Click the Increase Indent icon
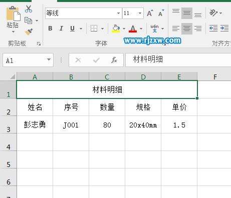This screenshot has height=198, width=231. click(x=224, y=28)
